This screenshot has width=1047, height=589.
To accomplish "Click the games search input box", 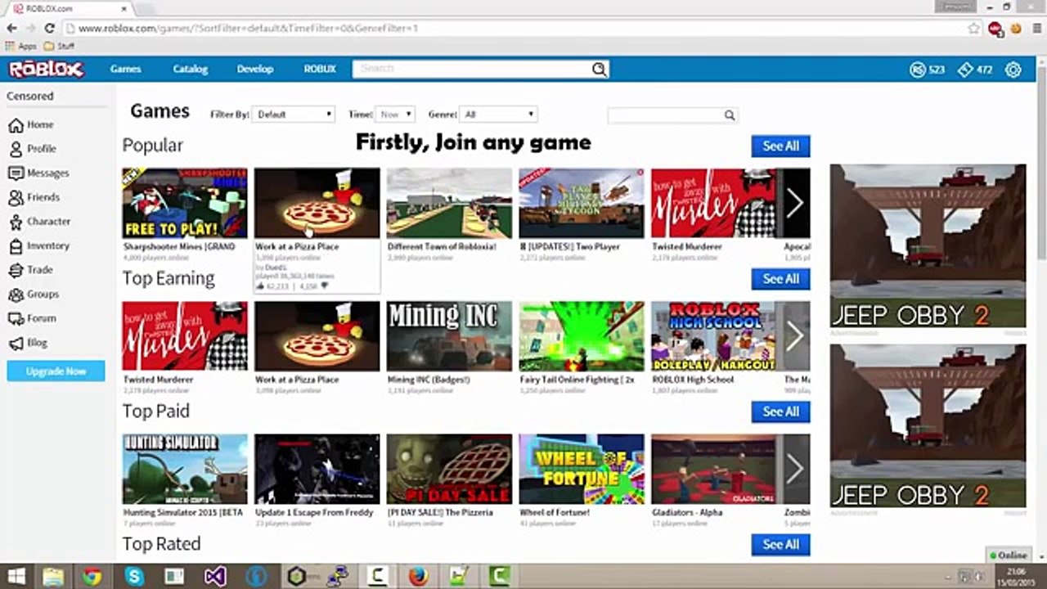I will pyautogui.click(x=665, y=115).
